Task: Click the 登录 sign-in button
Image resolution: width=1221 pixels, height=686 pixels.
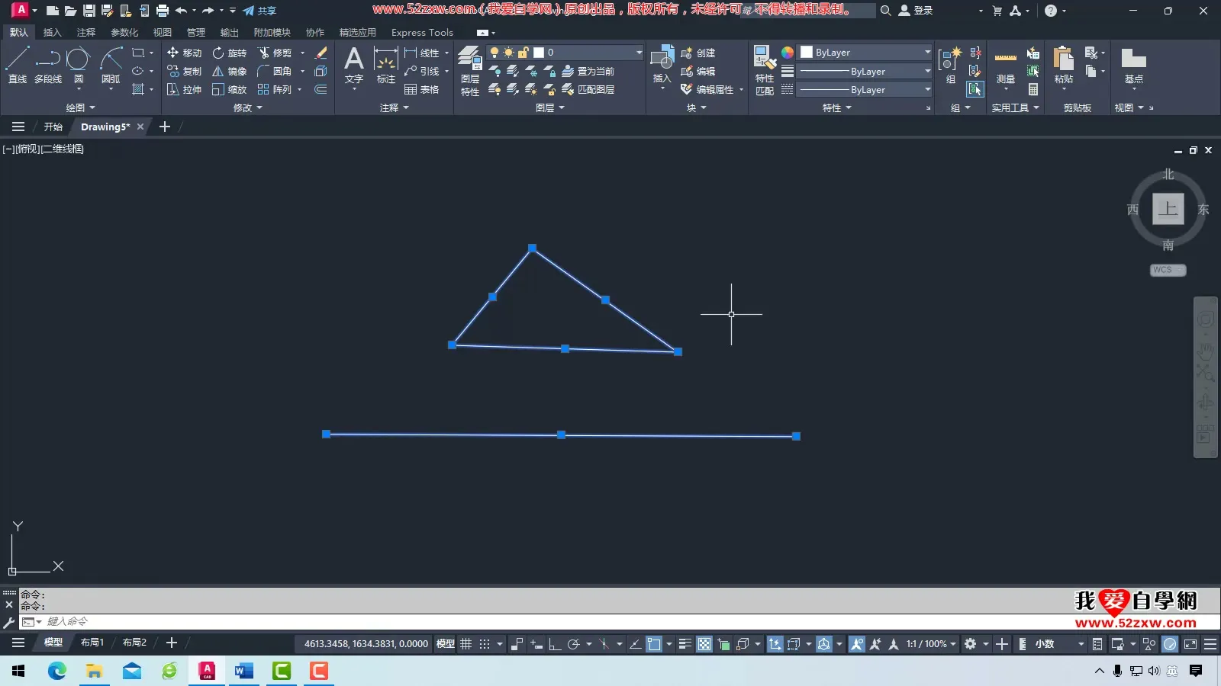Action: coord(916,11)
